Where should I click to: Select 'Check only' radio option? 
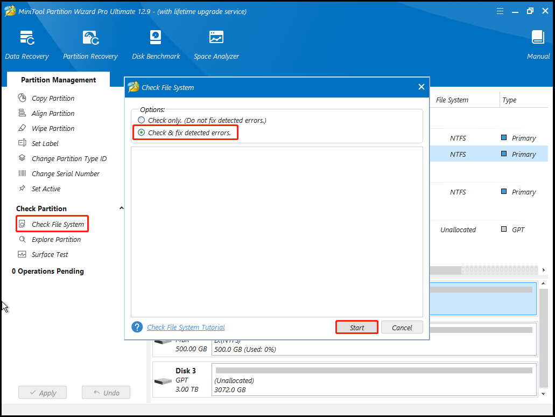click(141, 120)
